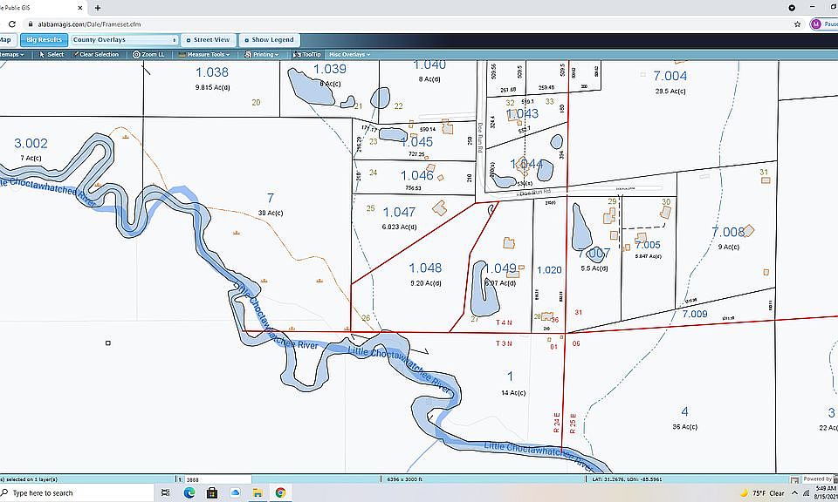
Task: Open the County Overlays dropdown
Action: (125, 40)
